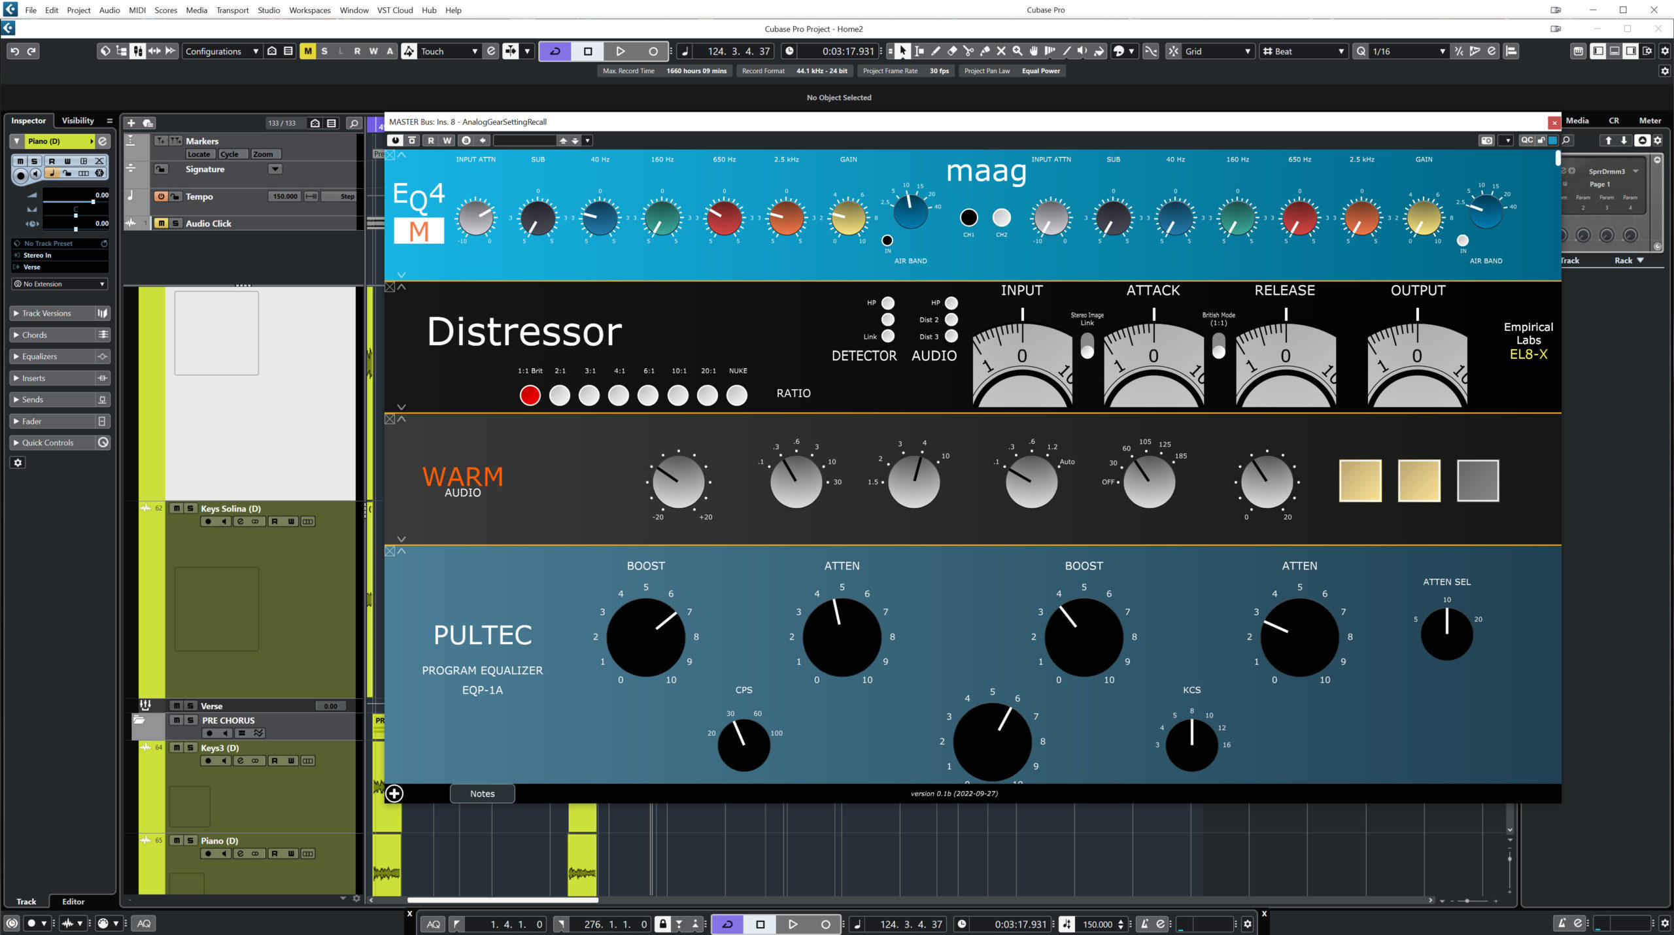This screenshot has width=1674, height=935.
Task: Select the Draw pencil tool
Action: tap(936, 51)
